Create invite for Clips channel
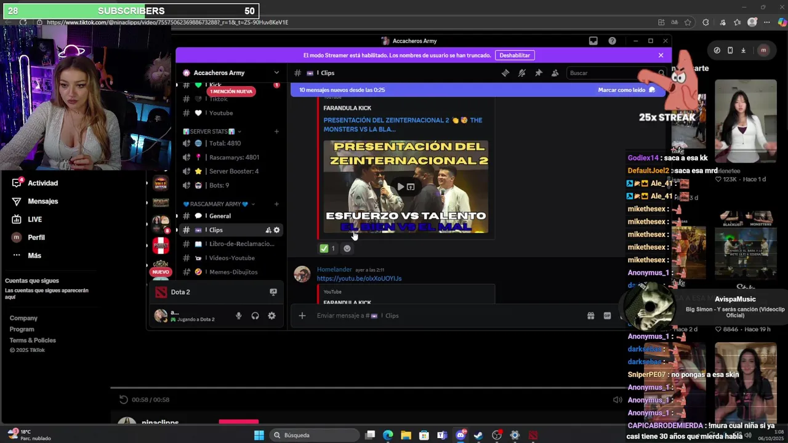788x443 pixels. point(268,230)
